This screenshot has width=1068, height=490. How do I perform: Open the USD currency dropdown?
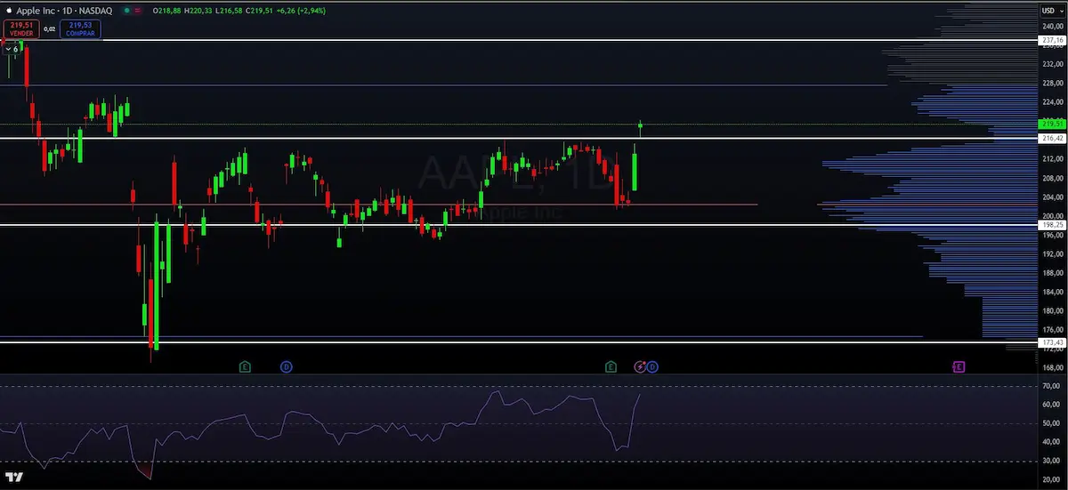tap(1050, 11)
